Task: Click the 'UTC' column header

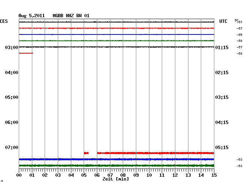Action: tap(223, 21)
